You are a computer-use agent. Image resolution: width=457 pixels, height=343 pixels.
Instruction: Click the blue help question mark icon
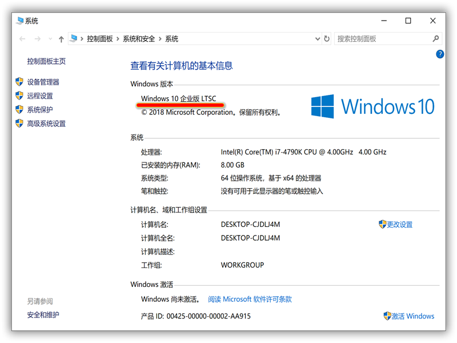tap(440, 54)
